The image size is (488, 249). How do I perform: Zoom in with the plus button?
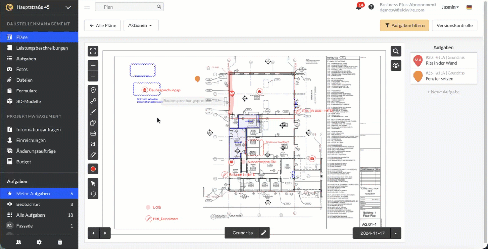(x=93, y=65)
